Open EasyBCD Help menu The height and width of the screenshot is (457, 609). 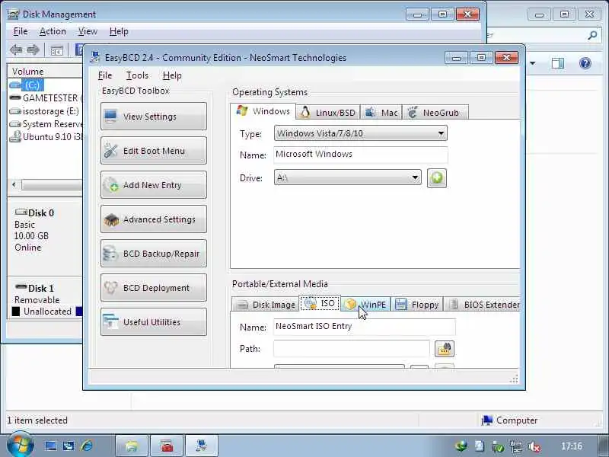coord(172,75)
